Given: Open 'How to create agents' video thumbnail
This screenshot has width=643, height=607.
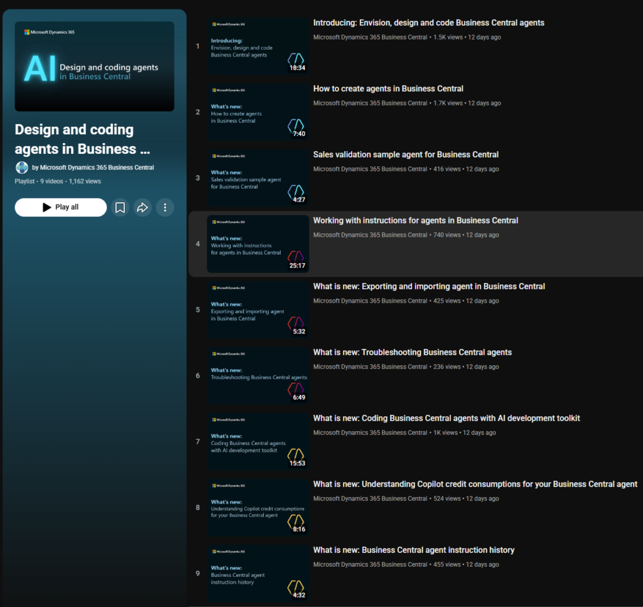Looking at the screenshot, I should pos(257,113).
